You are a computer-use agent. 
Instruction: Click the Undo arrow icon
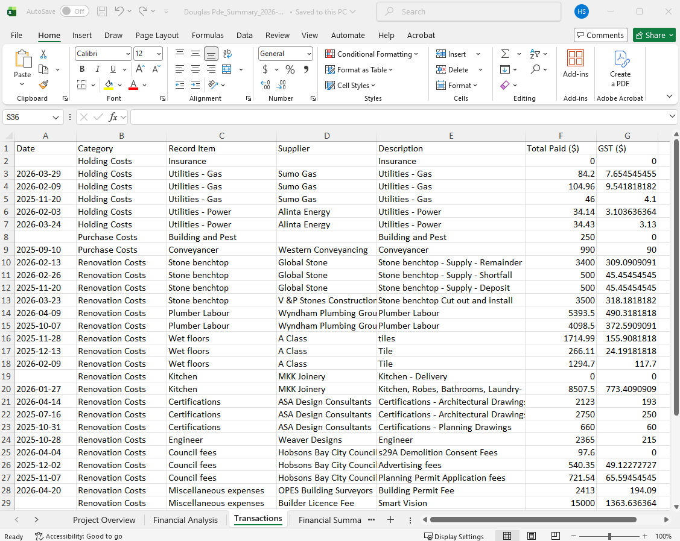(119, 11)
